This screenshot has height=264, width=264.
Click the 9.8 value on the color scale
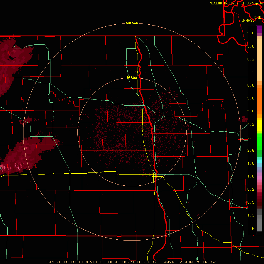point(251,33)
